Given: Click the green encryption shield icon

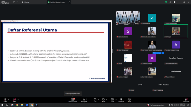Looking at the screenshot, I should pos(166,2).
